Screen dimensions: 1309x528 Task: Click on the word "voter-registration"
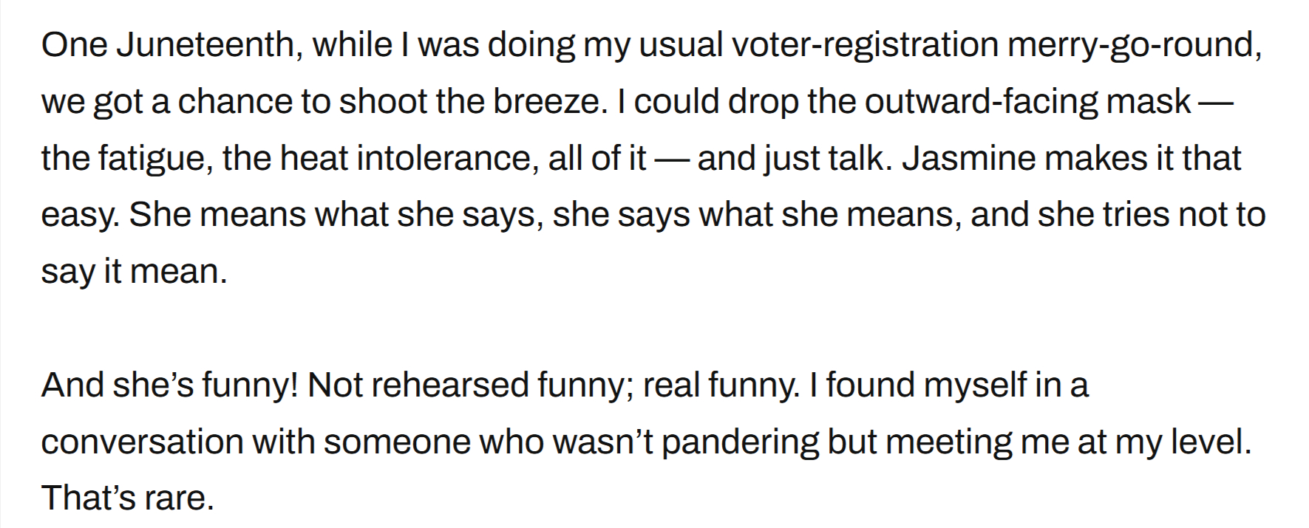tap(865, 46)
